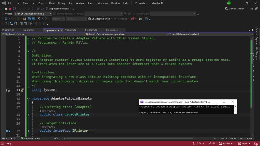
Task: Open the AP account avatar
Action: (x=229, y=3)
